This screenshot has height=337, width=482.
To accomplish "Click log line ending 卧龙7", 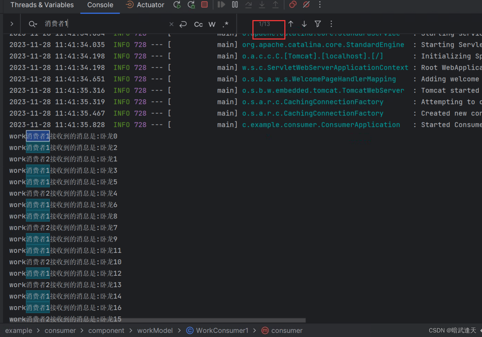I will pos(63,228).
